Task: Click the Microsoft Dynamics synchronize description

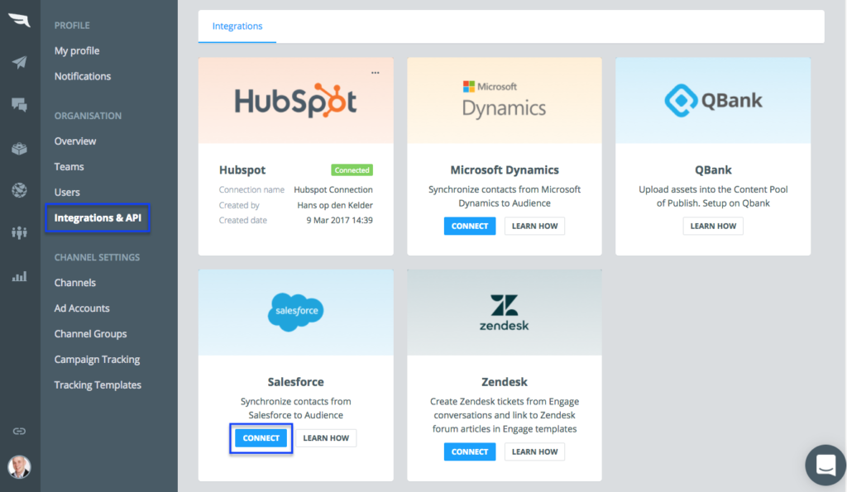Action: [x=505, y=197]
